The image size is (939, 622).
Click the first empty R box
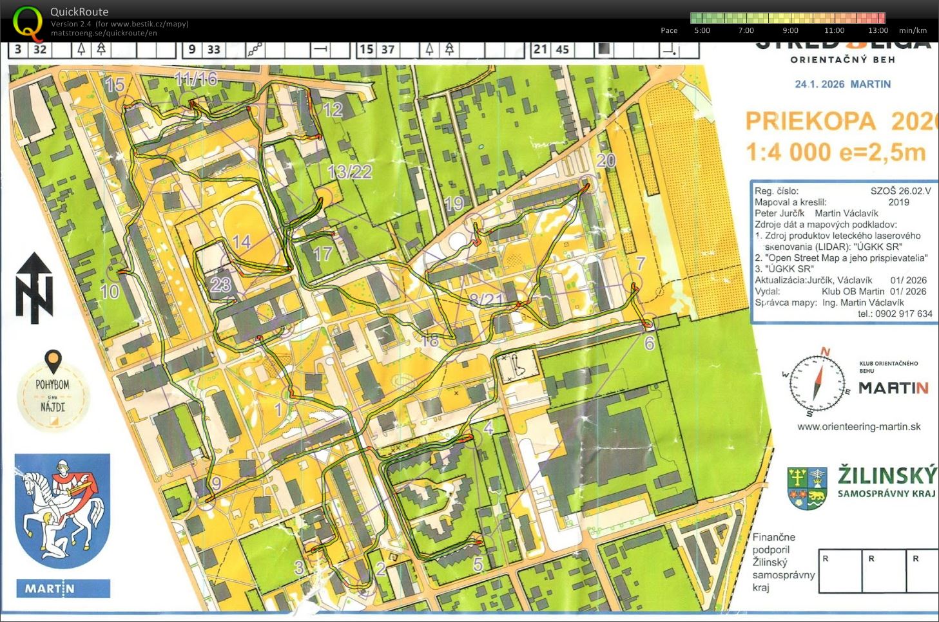[x=840, y=570]
